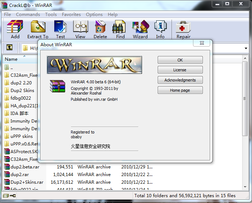Click the WinRAR logo in title bar
Image resolution: width=252 pixels, height=203 pixels.
coord(4,5)
